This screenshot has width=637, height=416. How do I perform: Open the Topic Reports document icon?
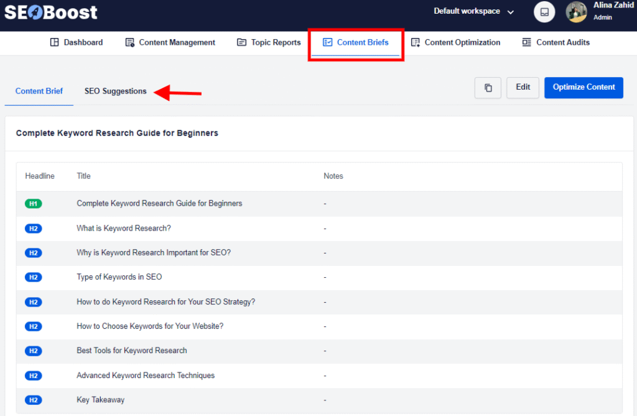241,42
